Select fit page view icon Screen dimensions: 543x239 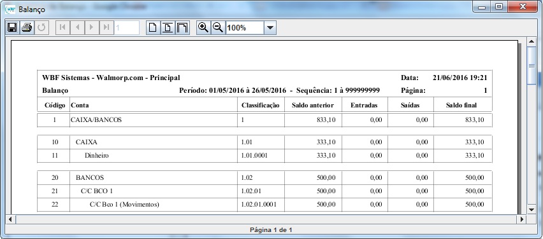(x=167, y=27)
